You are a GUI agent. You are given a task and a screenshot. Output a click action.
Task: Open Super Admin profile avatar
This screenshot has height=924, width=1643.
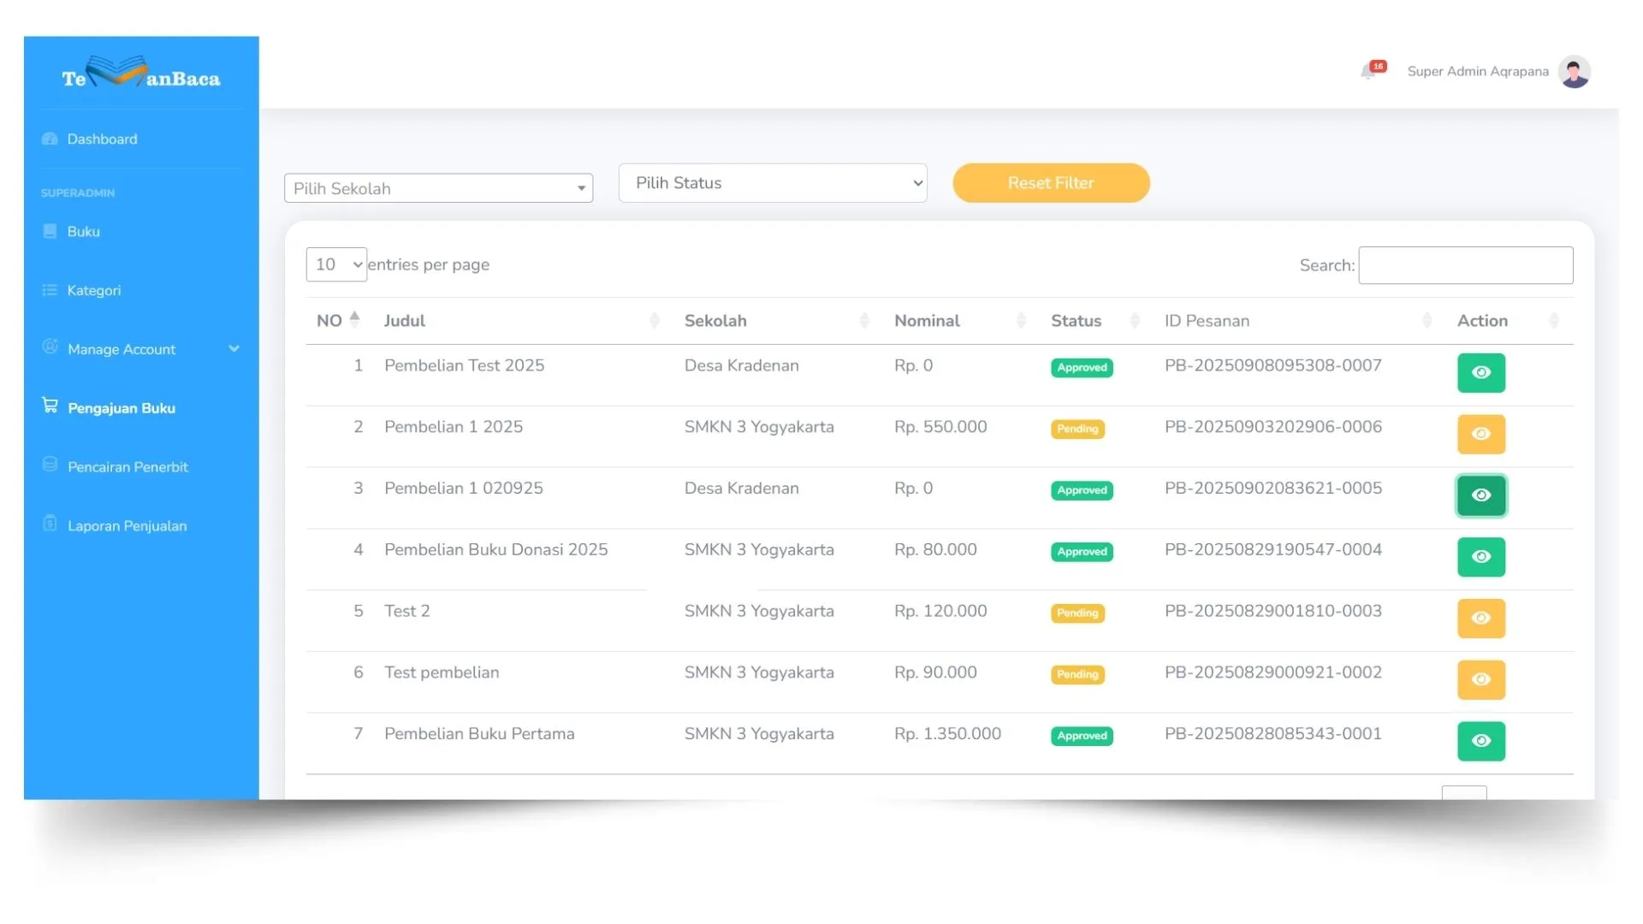[1574, 72]
